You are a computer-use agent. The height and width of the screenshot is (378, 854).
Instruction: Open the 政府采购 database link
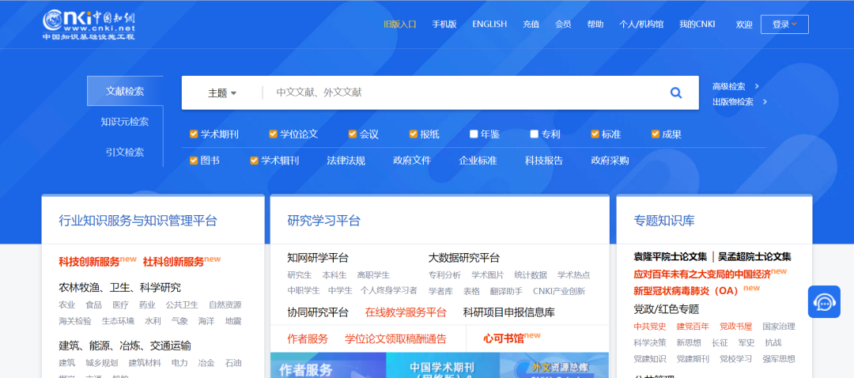click(x=610, y=161)
